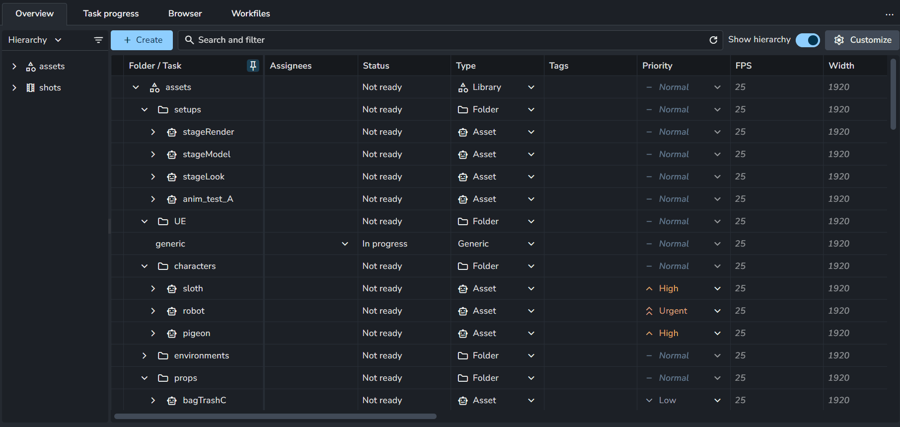This screenshot has width=900, height=427.
Task: Click the refresh icon in search bar
Action: 713,40
